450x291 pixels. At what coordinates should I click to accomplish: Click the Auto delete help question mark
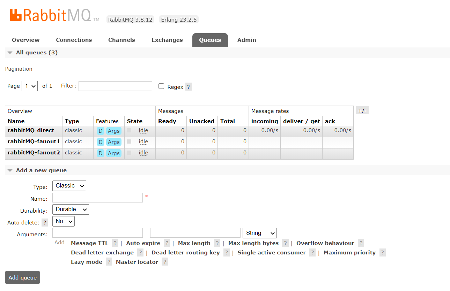[x=45, y=222]
